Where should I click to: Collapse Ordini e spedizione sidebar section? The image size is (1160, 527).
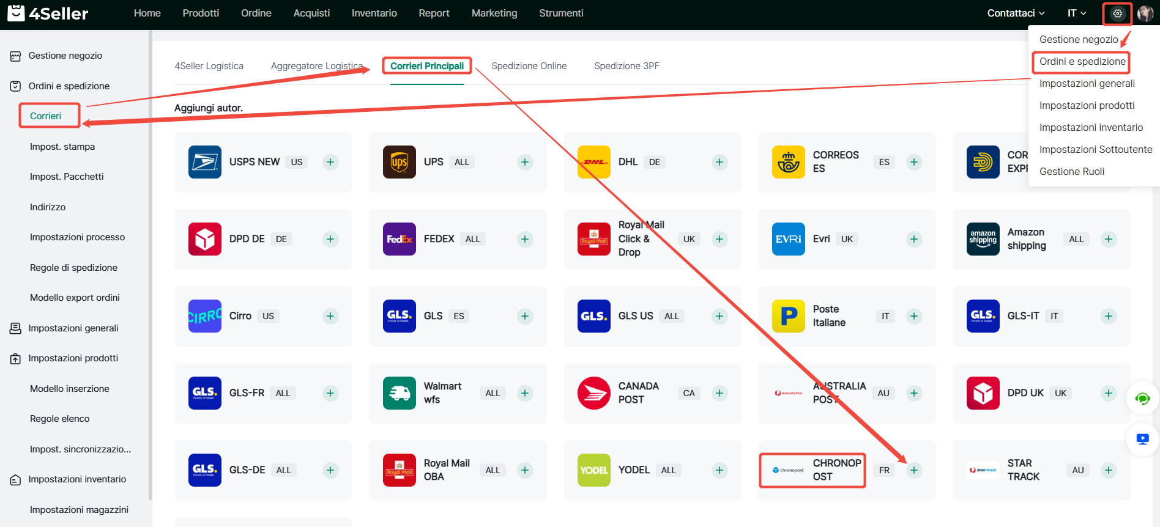[69, 86]
